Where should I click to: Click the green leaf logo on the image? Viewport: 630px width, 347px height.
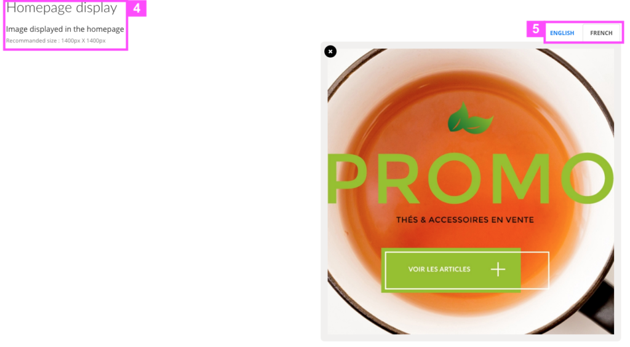(470, 119)
